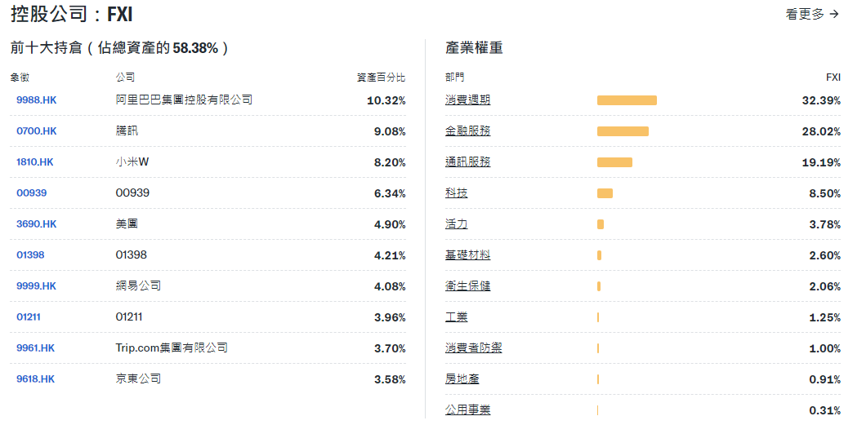Click the 00939 ticker symbol
This screenshot has height=425, width=853.
pos(31,193)
